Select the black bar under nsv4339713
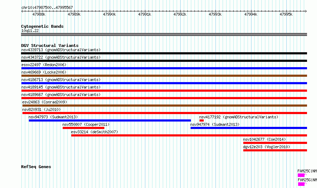317x188 pixels. tap(164, 53)
